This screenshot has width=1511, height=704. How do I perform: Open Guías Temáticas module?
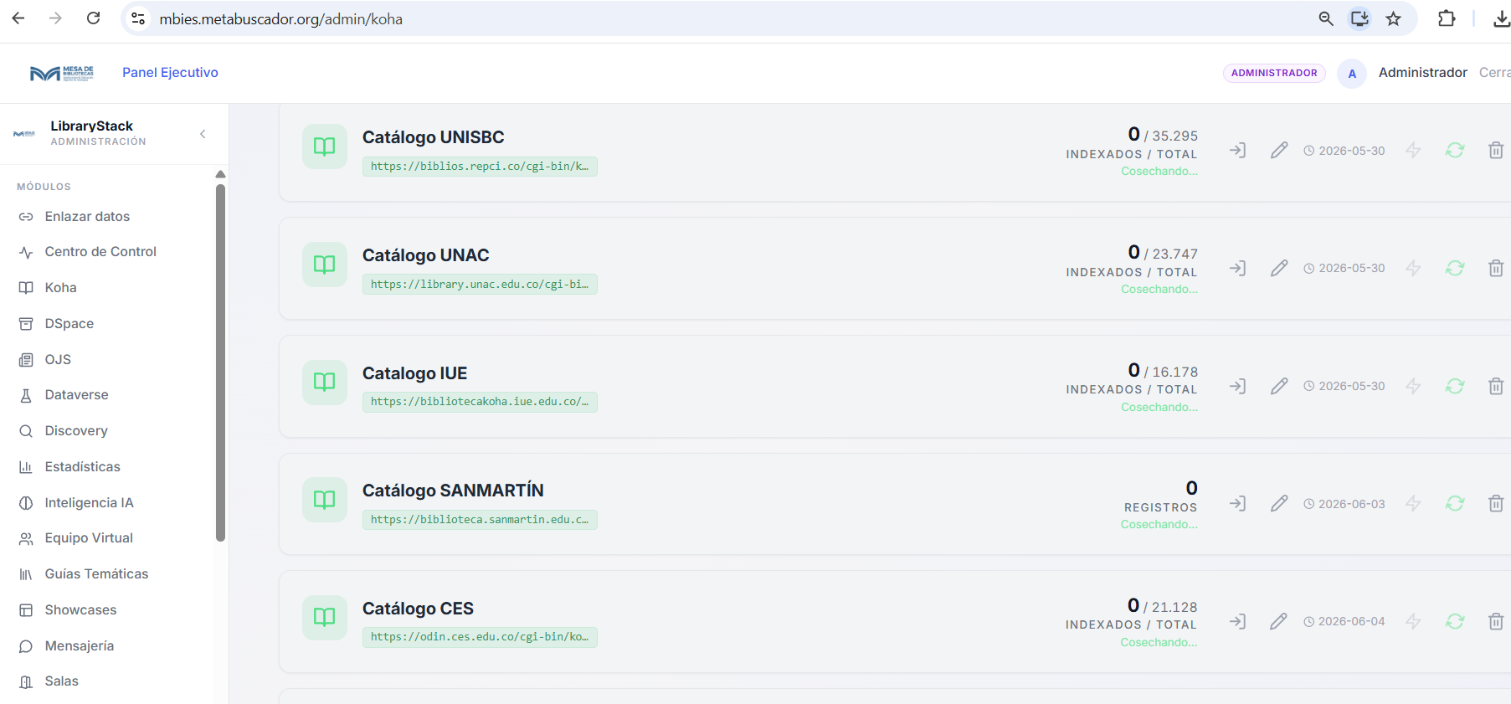[x=96, y=574]
